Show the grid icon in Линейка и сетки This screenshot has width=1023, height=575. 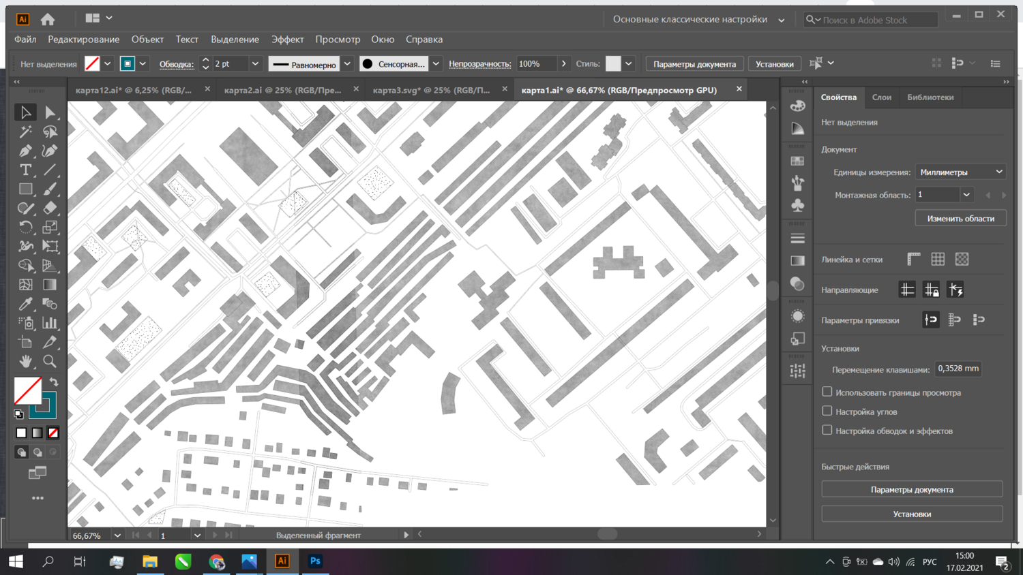click(x=938, y=259)
